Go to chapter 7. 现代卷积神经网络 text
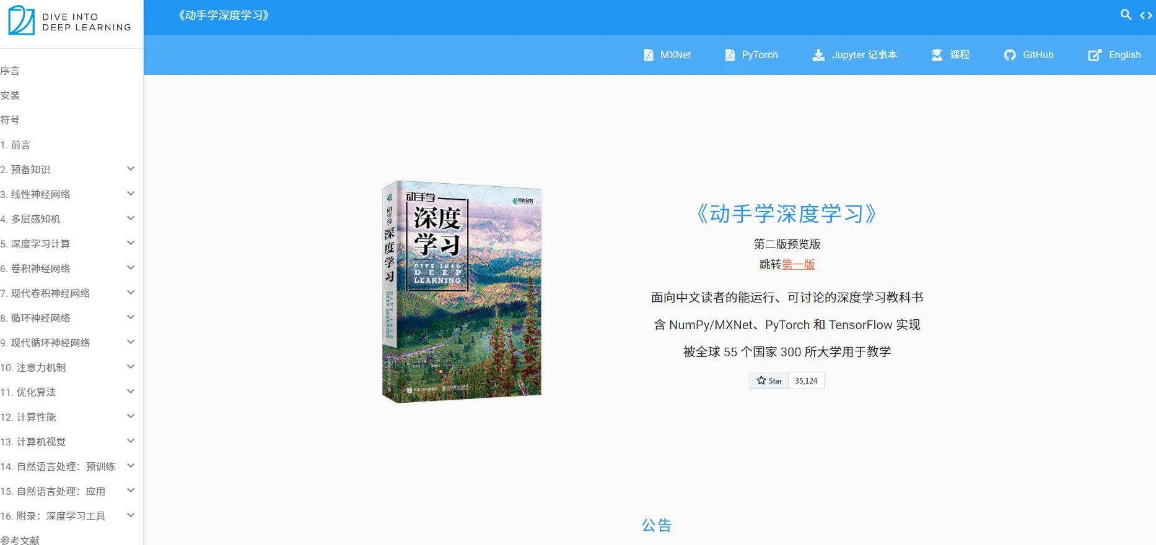Screen dimensions: 1156x545 coord(45,293)
